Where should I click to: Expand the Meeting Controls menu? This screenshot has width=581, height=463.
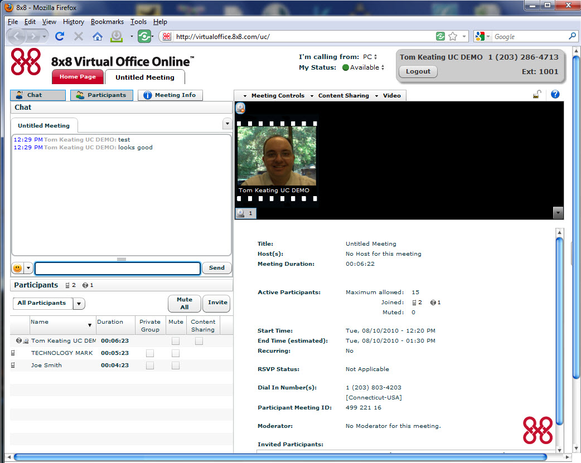click(x=274, y=96)
